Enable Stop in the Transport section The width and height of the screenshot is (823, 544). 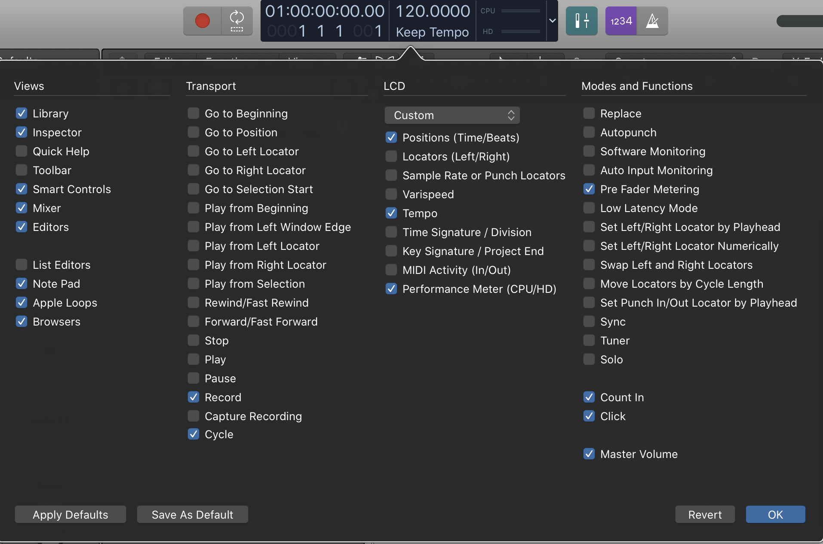point(193,340)
